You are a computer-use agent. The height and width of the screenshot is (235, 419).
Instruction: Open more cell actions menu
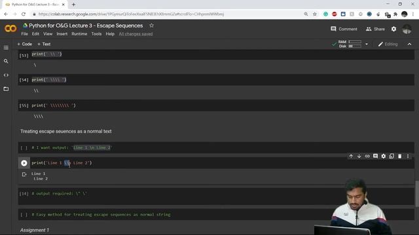(408, 156)
